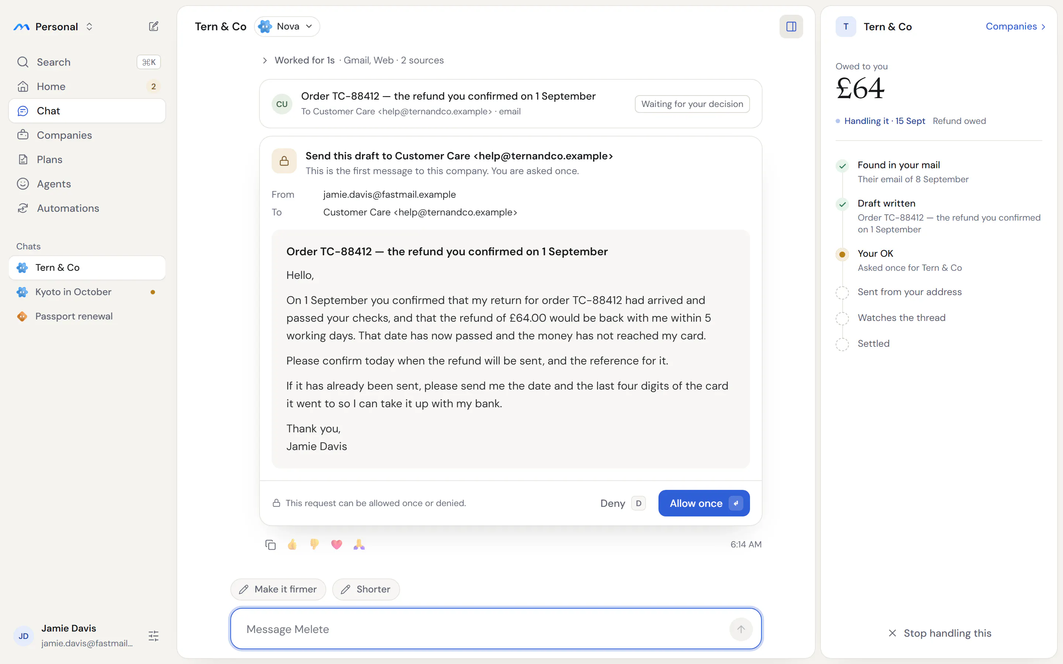This screenshot has width=1063, height=664.
Task: Click the JD user avatar
Action: pos(24,636)
